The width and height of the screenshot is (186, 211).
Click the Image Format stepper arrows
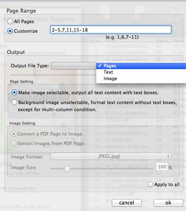(x=168, y=156)
